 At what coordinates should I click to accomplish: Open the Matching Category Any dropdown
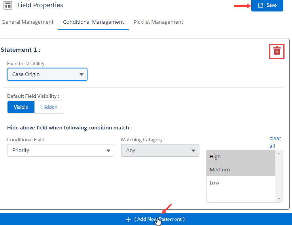pos(160,150)
